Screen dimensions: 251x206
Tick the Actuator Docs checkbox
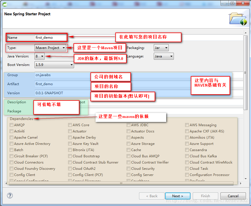(128, 131)
